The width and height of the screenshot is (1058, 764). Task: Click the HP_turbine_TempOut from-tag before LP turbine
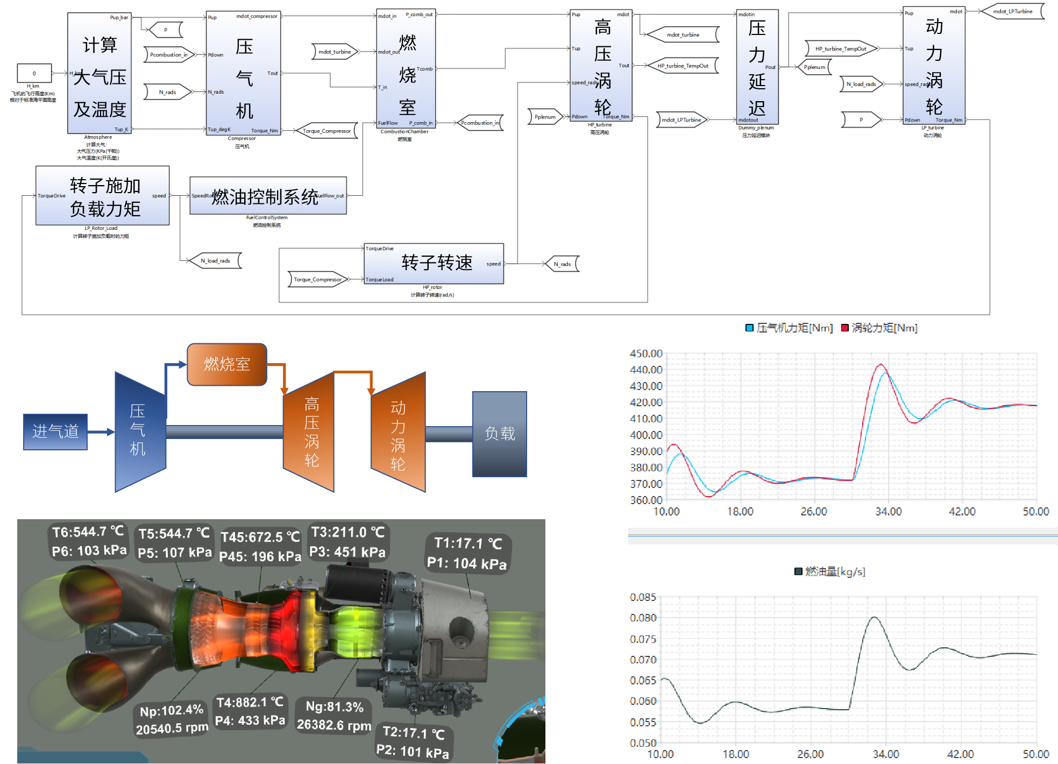coord(841,49)
